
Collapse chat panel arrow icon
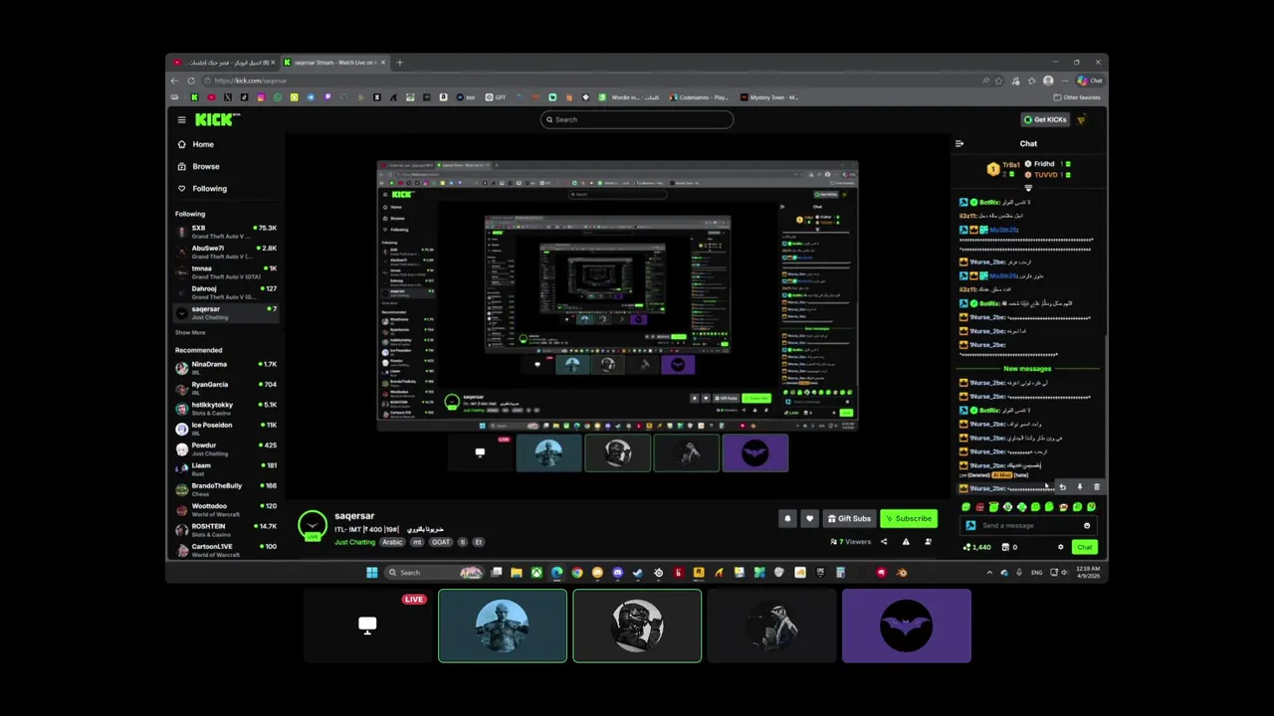pos(959,143)
